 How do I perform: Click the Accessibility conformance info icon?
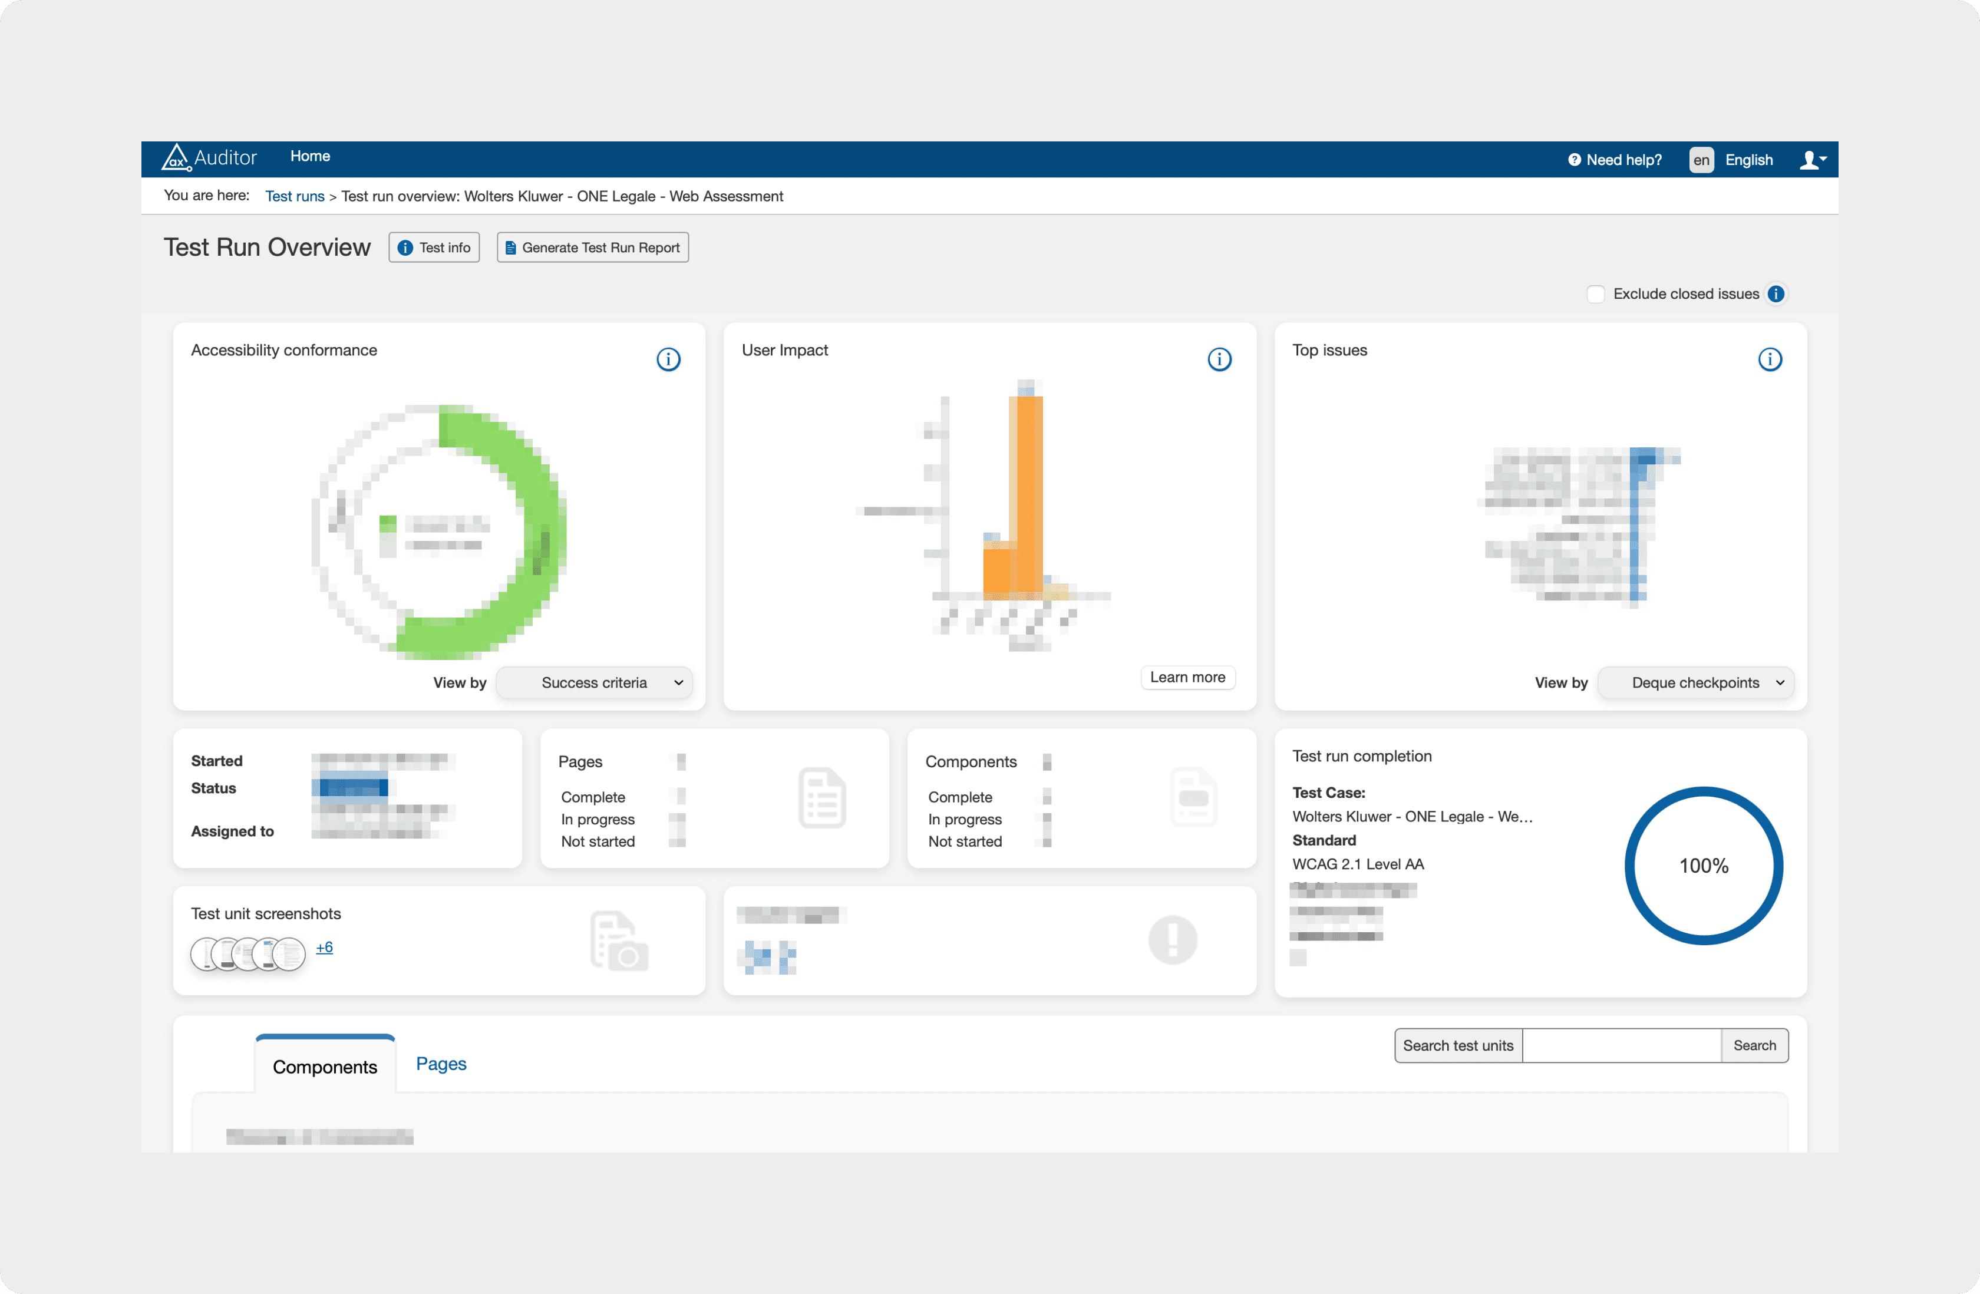click(668, 359)
